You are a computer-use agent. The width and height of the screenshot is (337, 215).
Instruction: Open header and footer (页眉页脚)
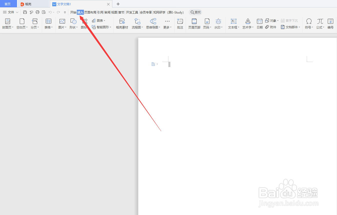pos(194,24)
